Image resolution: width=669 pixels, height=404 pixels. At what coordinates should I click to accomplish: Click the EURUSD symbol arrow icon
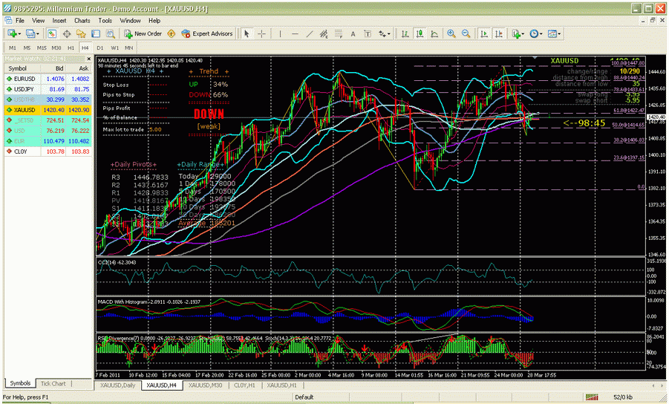tap(10, 79)
